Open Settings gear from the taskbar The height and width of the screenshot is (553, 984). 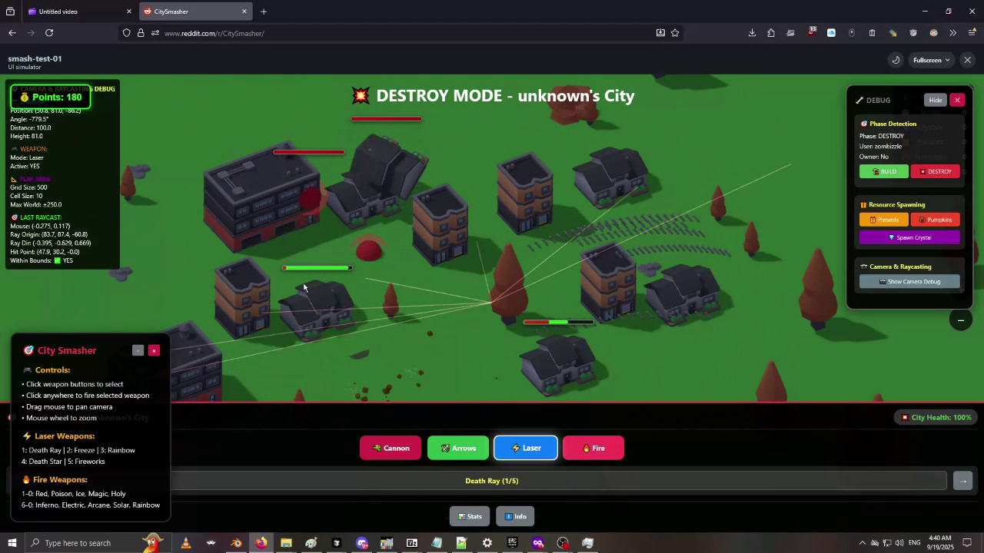tap(487, 543)
